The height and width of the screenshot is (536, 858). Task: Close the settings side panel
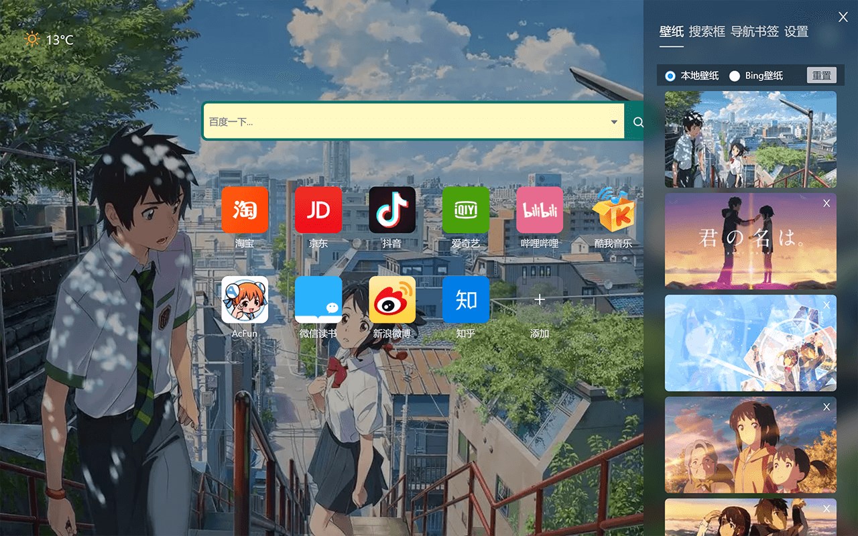tap(843, 17)
